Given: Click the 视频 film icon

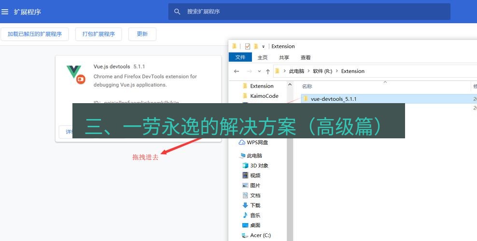Looking at the screenshot, I should pyautogui.click(x=245, y=175).
